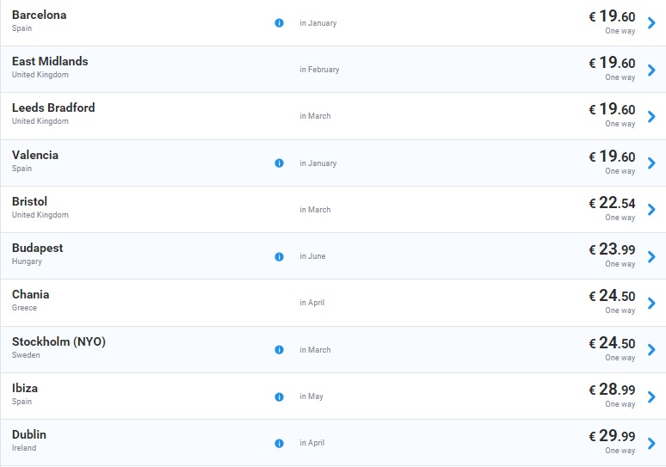Image resolution: width=666 pixels, height=467 pixels.
Task: Click the blue arrow for East Midlands
Action: point(651,70)
